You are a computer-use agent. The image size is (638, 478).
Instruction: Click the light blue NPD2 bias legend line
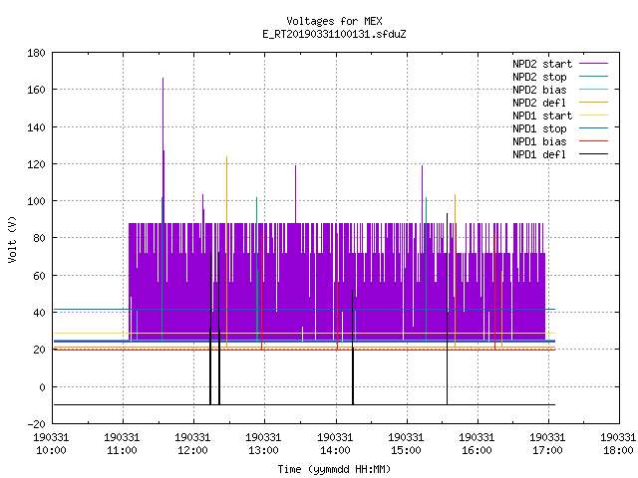point(593,90)
